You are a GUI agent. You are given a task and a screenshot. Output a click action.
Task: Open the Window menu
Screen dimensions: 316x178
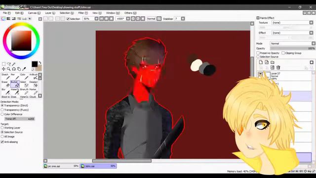pyautogui.click(x=113, y=13)
